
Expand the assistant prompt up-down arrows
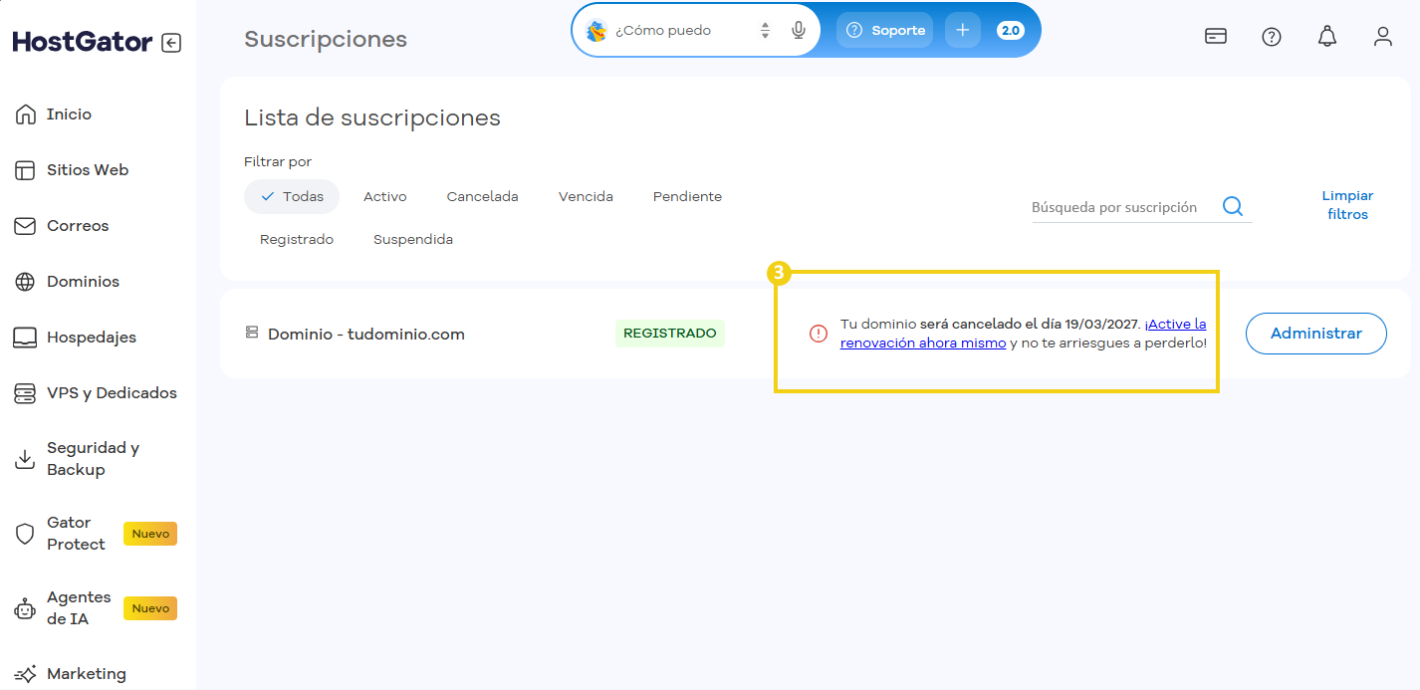[765, 31]
